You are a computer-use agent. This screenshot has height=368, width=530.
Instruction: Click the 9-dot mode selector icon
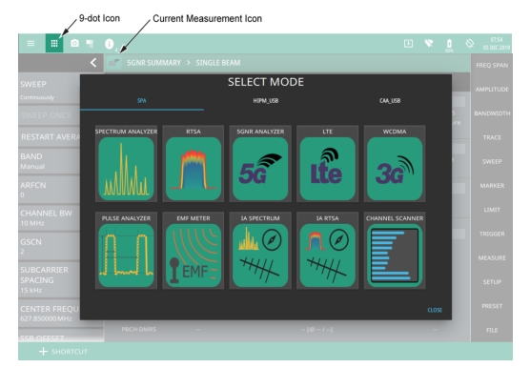(54, 43)
